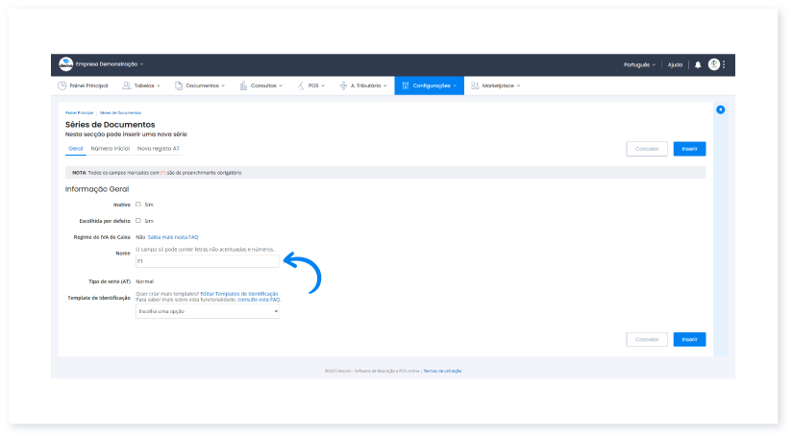The image size is (792, 438).
Task: Click the Normal series type value
Action: [144, 281]
